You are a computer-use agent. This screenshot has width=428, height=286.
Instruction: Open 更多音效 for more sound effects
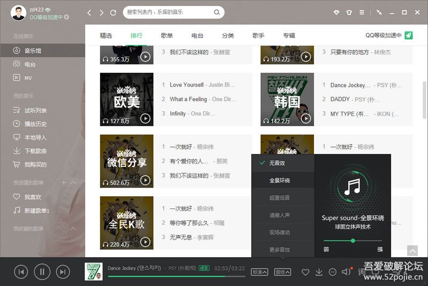(x=283, y=250)
